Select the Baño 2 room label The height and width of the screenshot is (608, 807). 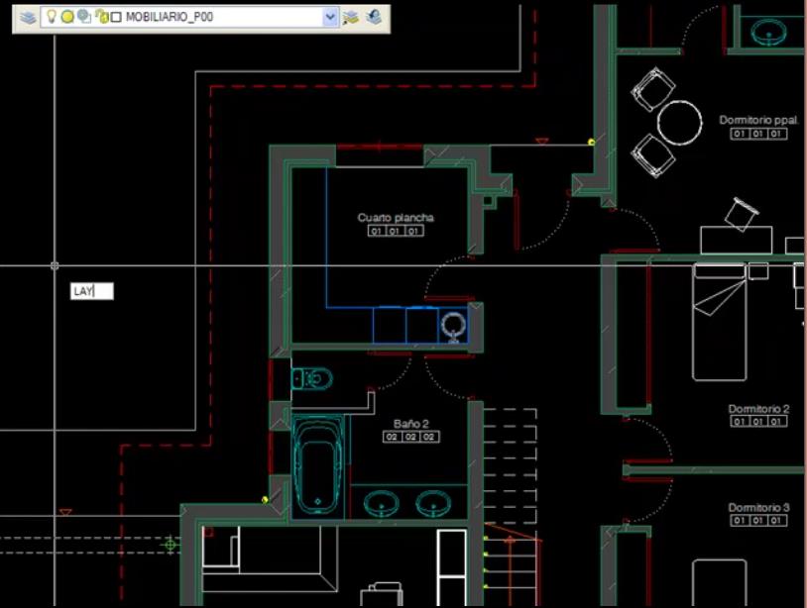(x=410, y=424)
